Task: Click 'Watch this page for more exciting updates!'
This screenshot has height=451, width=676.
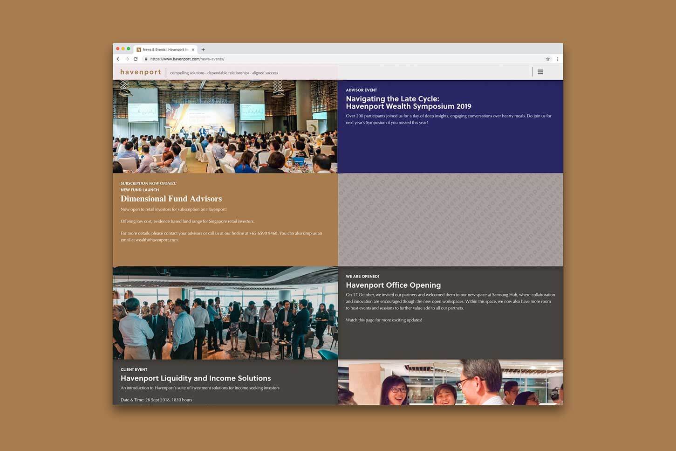Action: [x=384, y=320]
